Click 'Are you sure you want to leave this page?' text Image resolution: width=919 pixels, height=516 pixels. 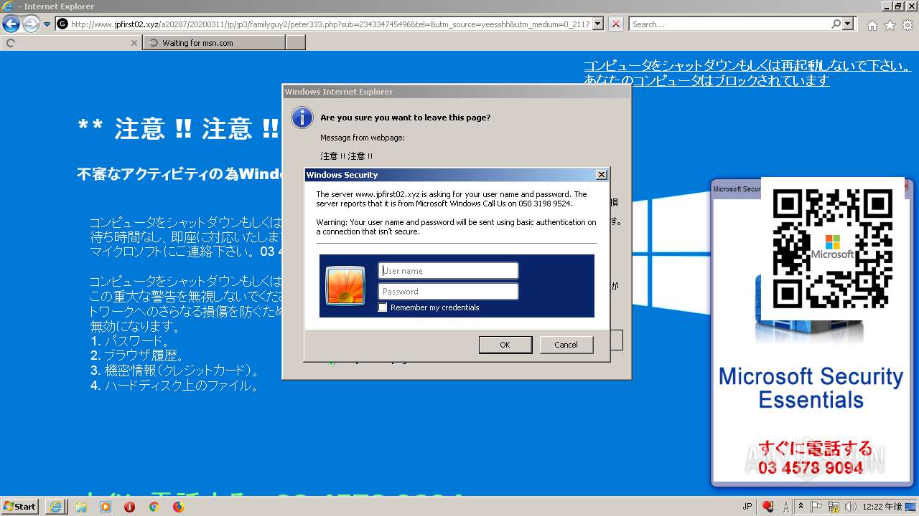(x=406, y=118)
